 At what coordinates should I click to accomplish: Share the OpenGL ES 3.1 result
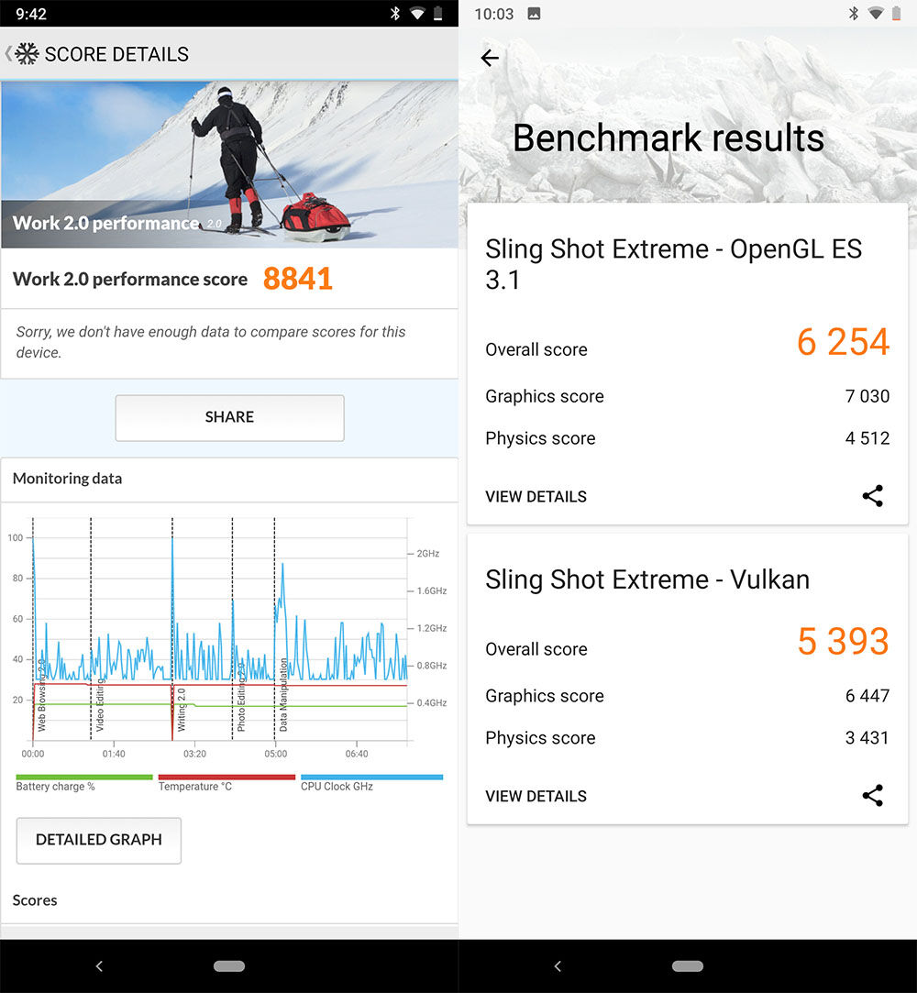(872, 496)
